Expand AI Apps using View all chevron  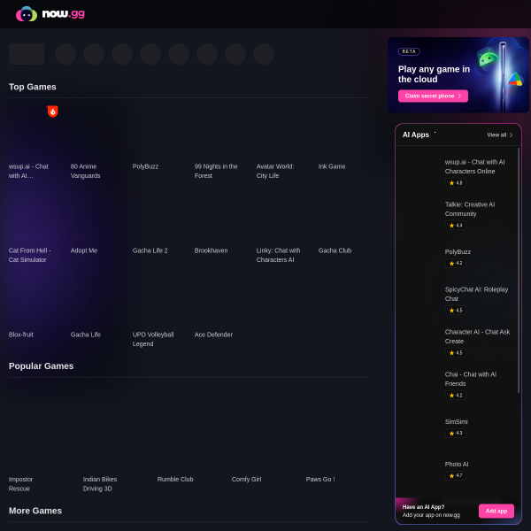(511, 135)
